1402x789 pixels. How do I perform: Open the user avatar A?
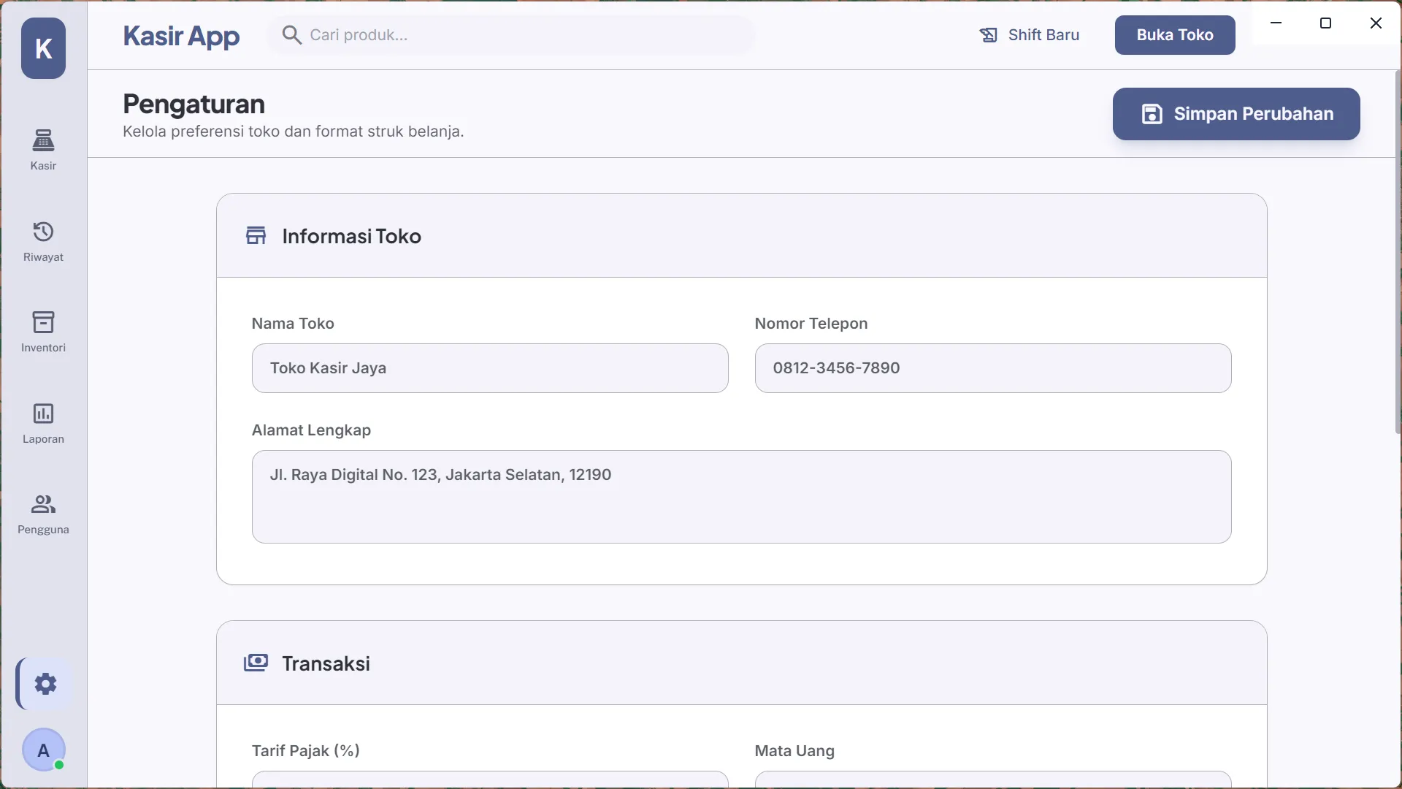43,750
